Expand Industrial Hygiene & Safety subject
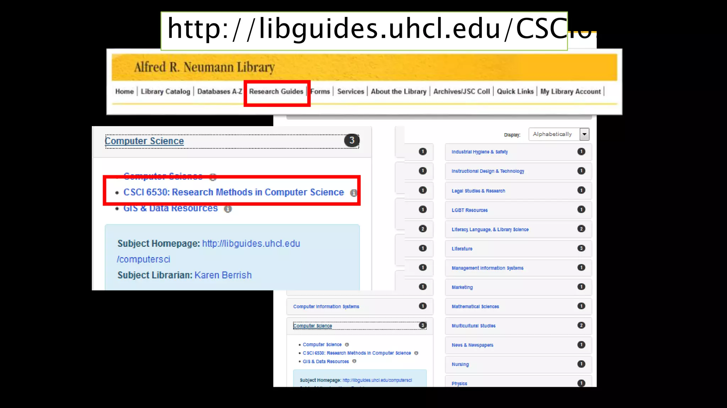 click(x=518, y=152)
